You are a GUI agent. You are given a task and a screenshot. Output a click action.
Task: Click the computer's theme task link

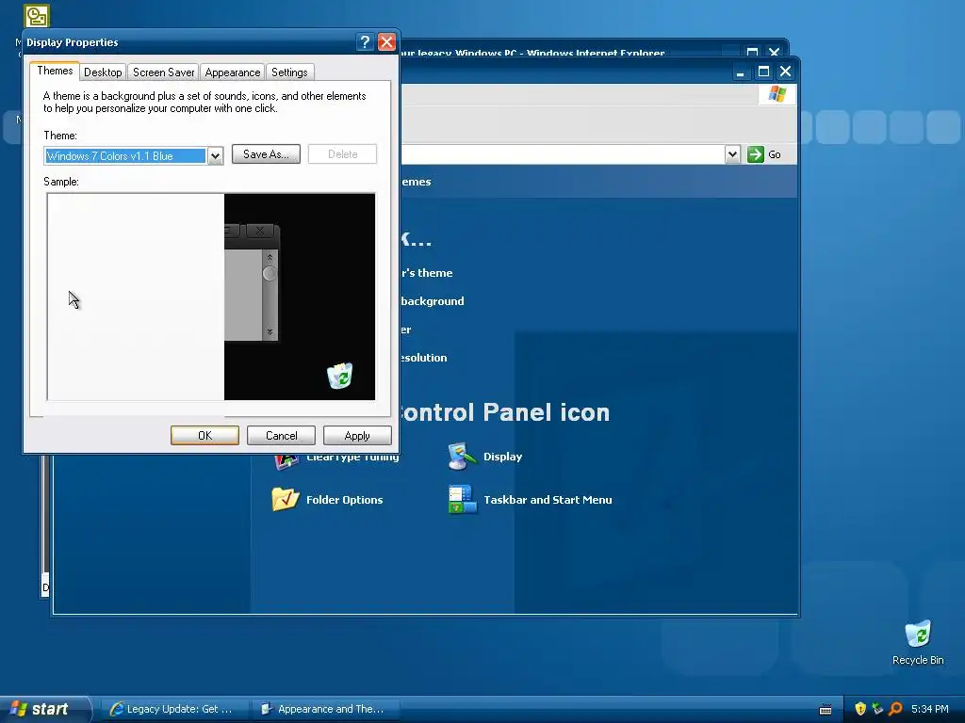pos(427,273)
